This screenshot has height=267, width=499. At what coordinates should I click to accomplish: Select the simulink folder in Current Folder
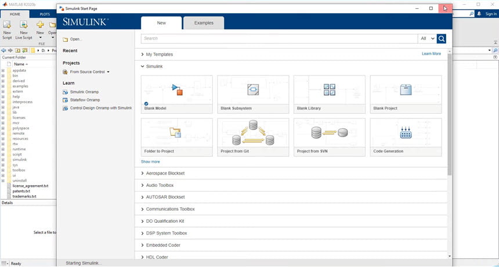click(20, 160)
